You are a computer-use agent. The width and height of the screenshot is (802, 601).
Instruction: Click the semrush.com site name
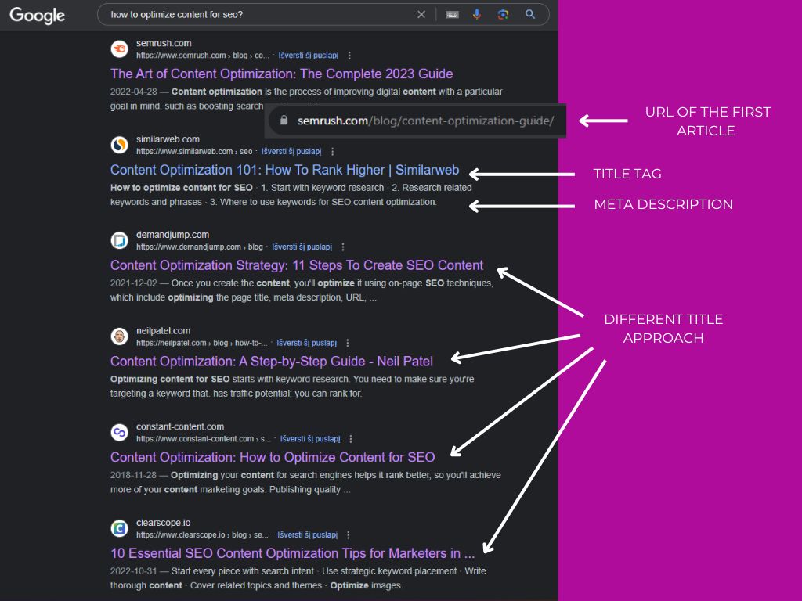pos(164,44)
